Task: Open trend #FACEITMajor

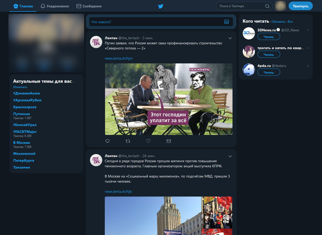Action: click(x=25, y=132)
